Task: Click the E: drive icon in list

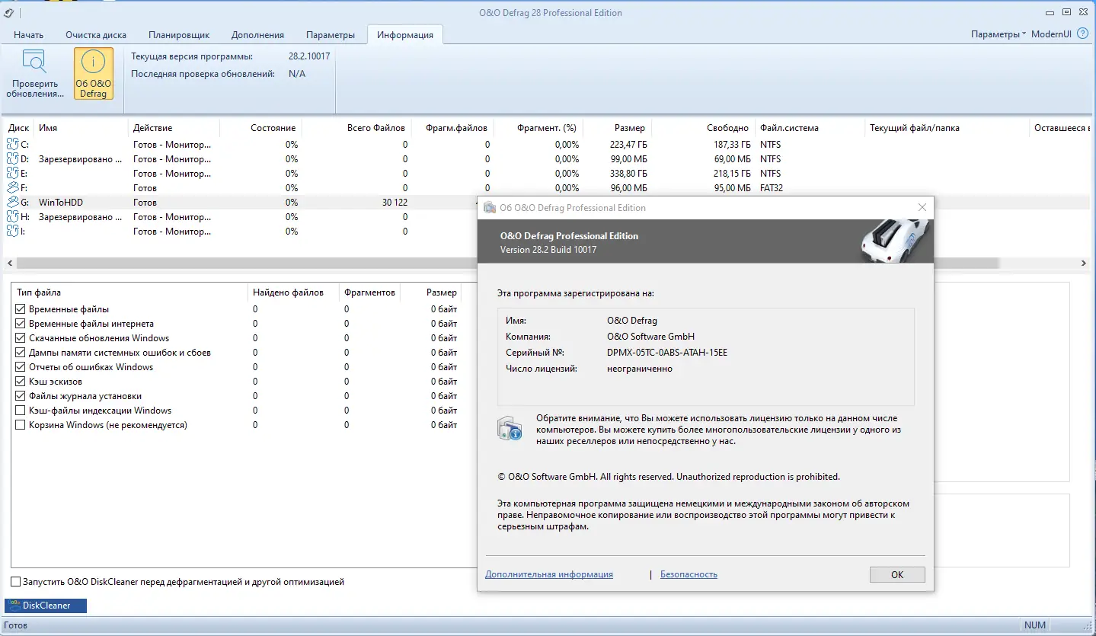Action: tap(13, 174)
